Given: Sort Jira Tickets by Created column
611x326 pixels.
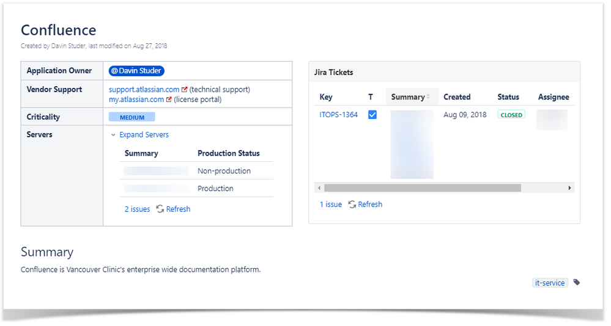Looking at the screenshot, I should click(x=457, y=97).
